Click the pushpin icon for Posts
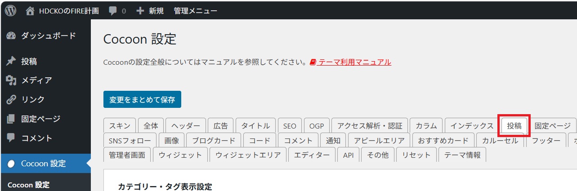 click(11, 61)
